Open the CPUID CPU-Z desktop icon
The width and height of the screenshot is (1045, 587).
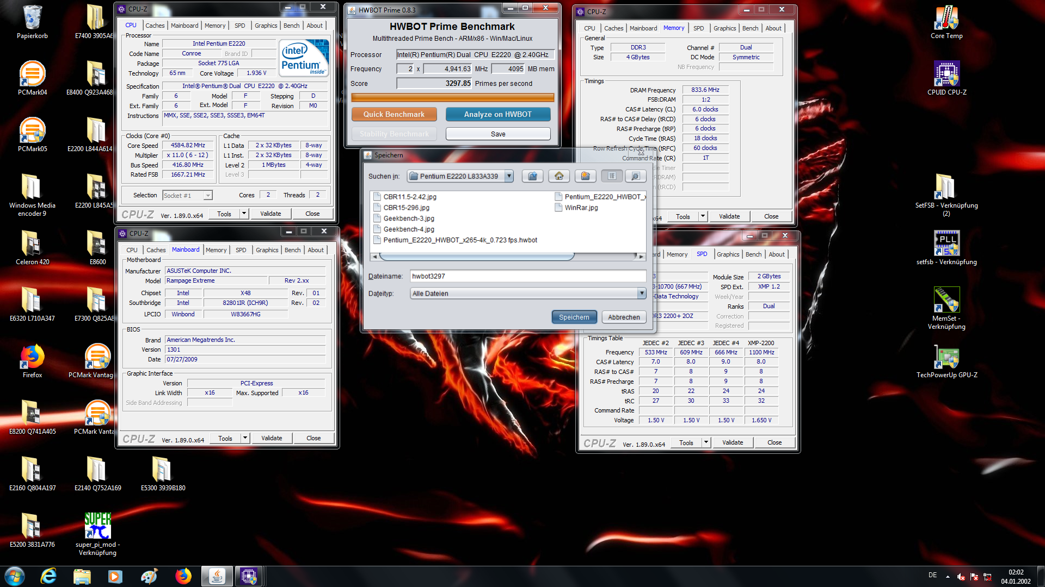[946, 78]
